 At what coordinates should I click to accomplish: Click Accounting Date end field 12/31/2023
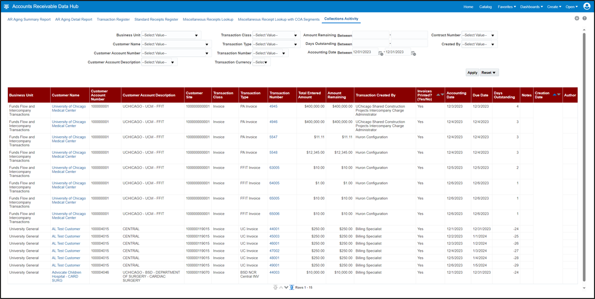pos(398,52)
